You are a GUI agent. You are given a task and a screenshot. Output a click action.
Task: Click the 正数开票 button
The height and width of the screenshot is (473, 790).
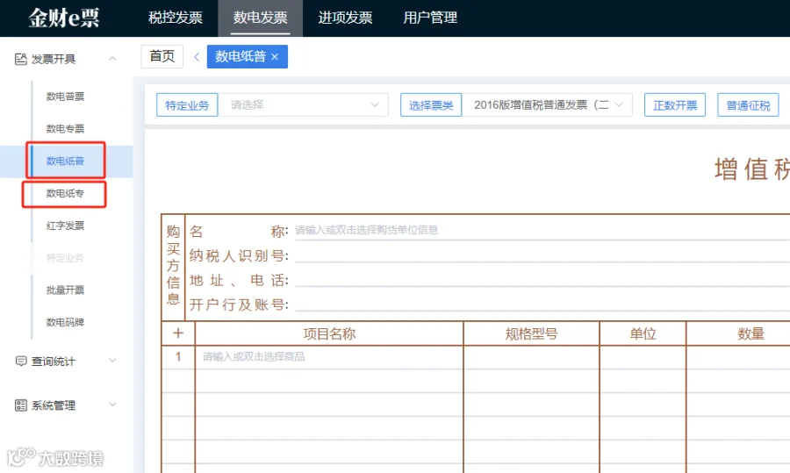(675, 104)
